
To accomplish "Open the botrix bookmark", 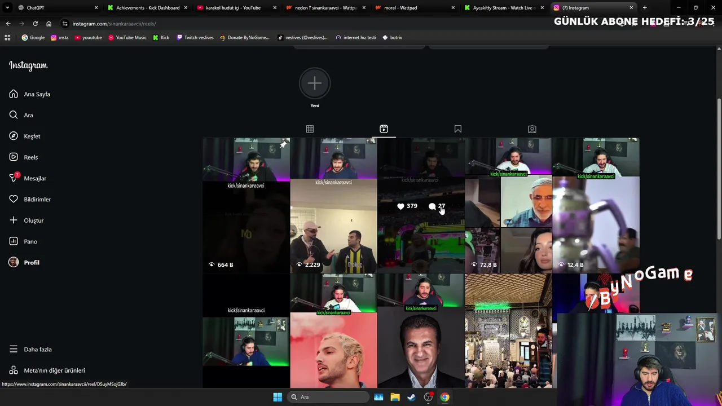I will [x=392, y=37].
